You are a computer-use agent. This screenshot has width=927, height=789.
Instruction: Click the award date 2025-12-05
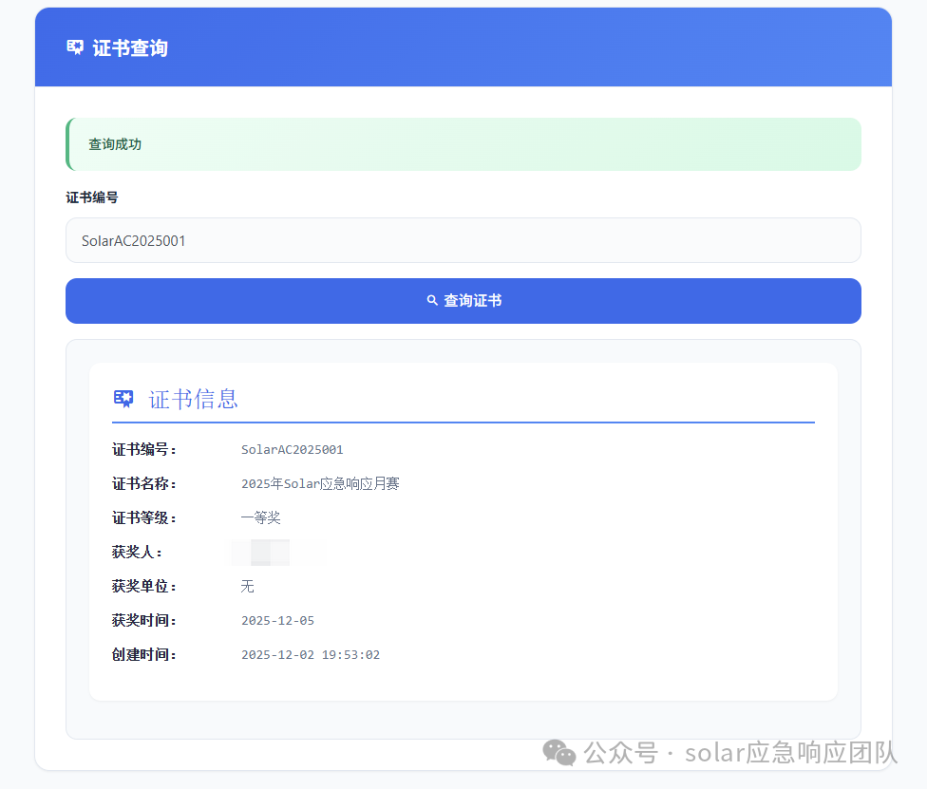pos(277,621)
